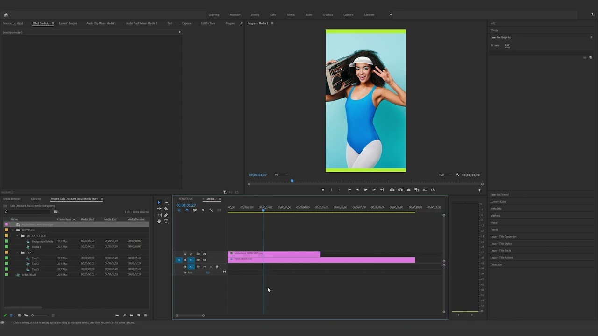The image size is (598, 336).
Task: Go to In point in Program monitor
Action: pyautogui.click(x=349, y=190)
